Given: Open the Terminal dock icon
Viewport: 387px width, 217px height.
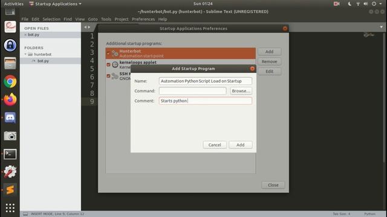Looking at the screenshot, I should click(x=10, y=154).
